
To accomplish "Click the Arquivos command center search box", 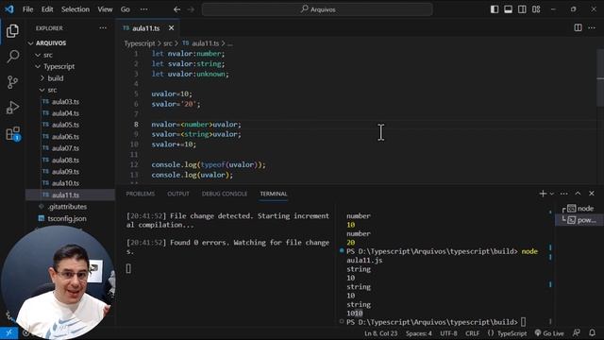I will 317,9.
